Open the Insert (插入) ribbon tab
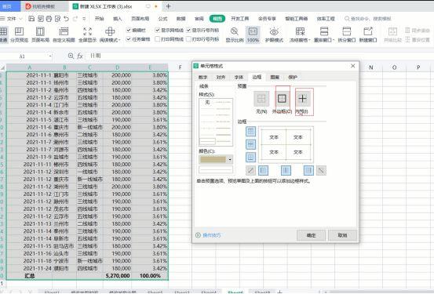Viewport: 434px width, 294px height. 118,19
